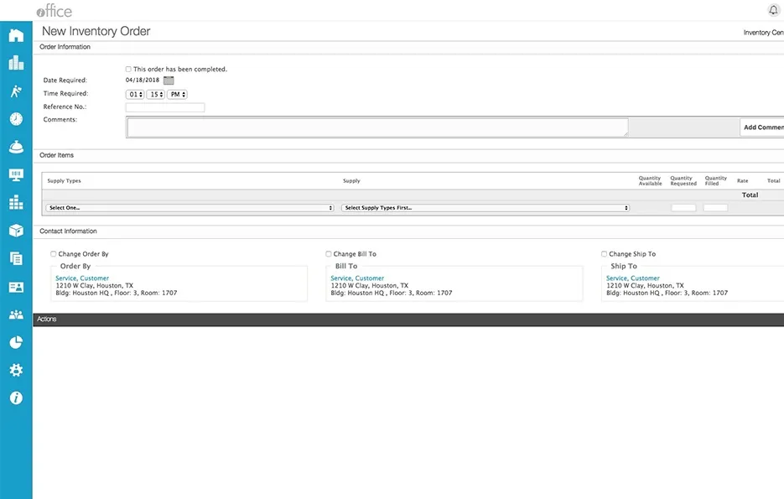Open the monitor/presentation icon in sidebar
The height and width of the screenshot is (499, 784).
(x=16, y=175)
